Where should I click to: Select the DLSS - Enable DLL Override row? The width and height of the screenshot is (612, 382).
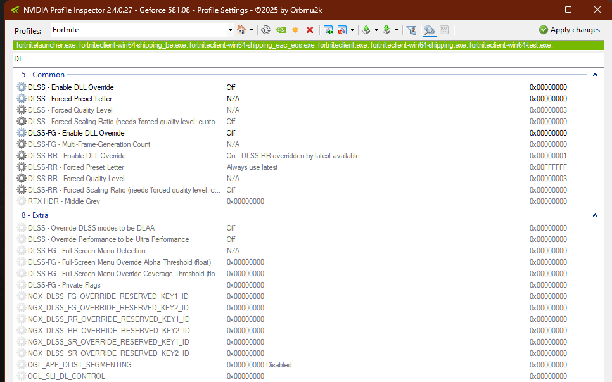(309, 87)
